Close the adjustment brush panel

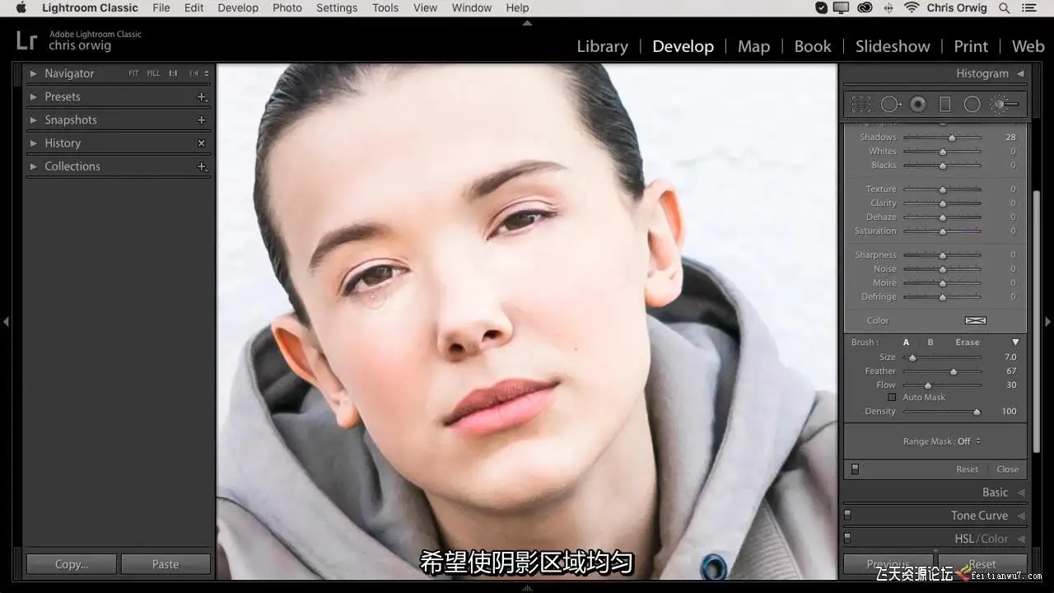(x=1008, y=469)
